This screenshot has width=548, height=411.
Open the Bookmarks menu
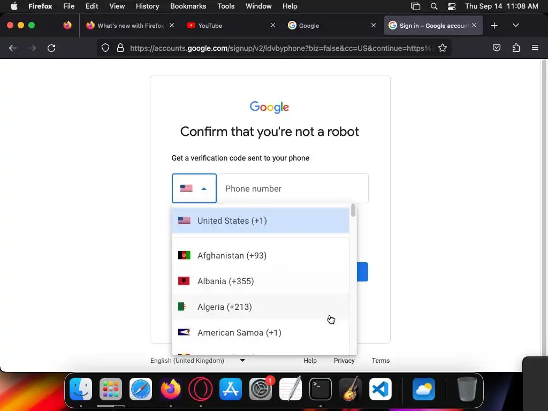pyautogui.click(x=188, y=6)
